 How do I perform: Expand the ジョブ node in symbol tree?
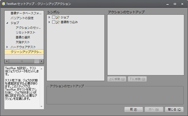(x=49, y=17)
